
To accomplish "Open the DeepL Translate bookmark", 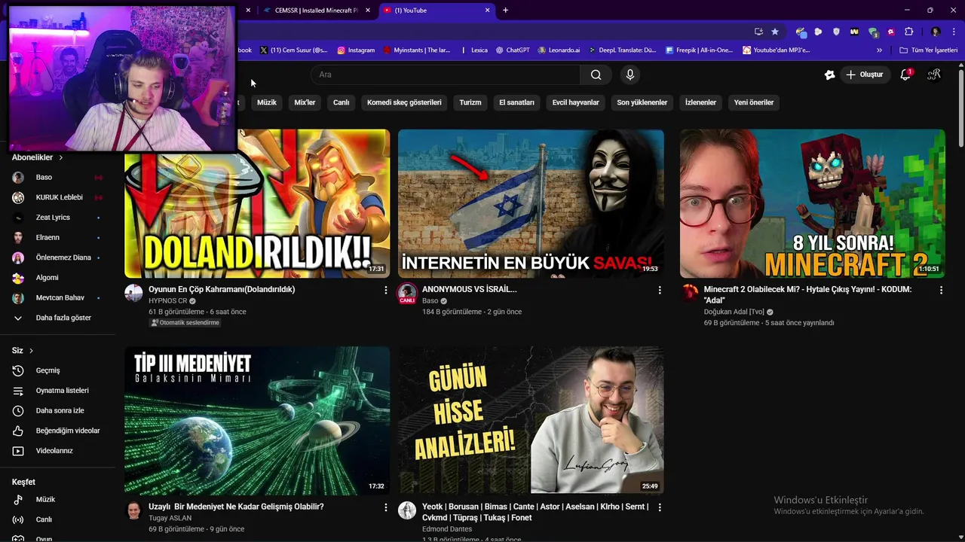I will tap(622, 50).
